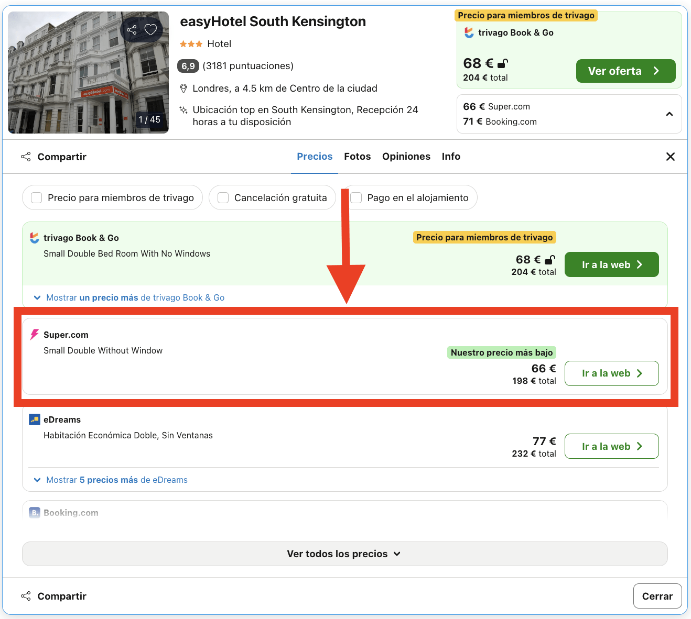Viewport: 691px width, 619px height.
Task: Click the 71 € Booking.com price line
Action: 500,121
